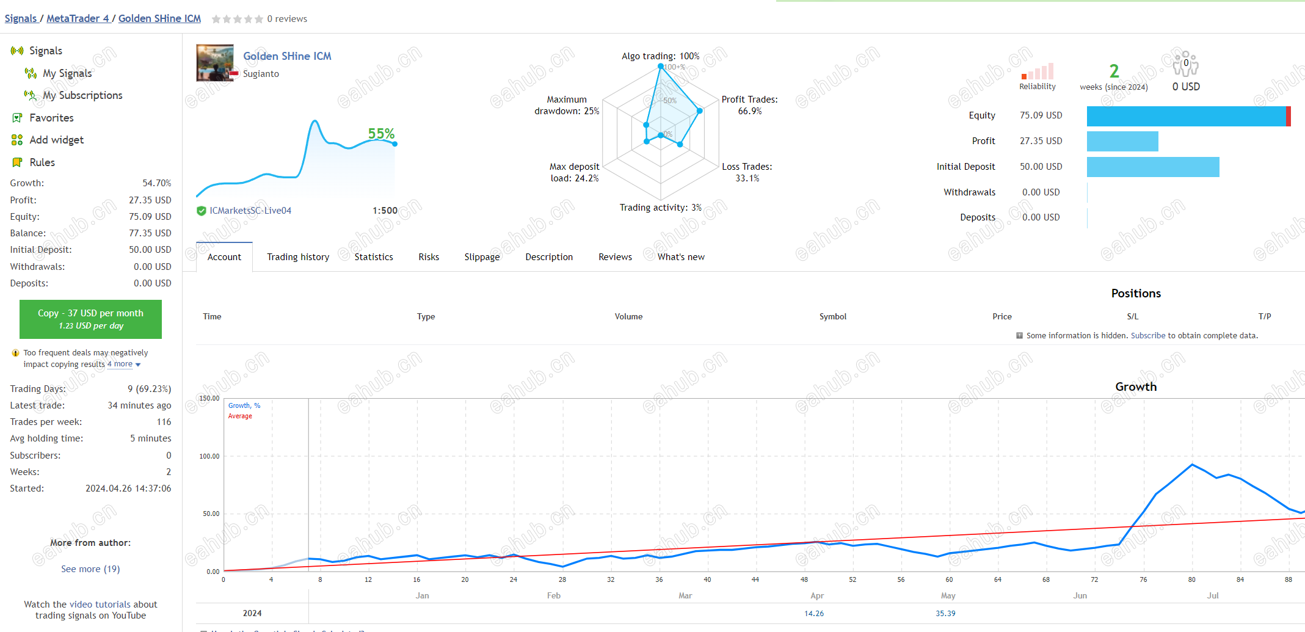Click Subscribe link to obtain complete data

(1148, 336)
